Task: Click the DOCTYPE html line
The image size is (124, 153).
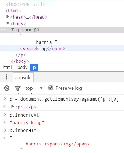Action: [x=26, y=5]
